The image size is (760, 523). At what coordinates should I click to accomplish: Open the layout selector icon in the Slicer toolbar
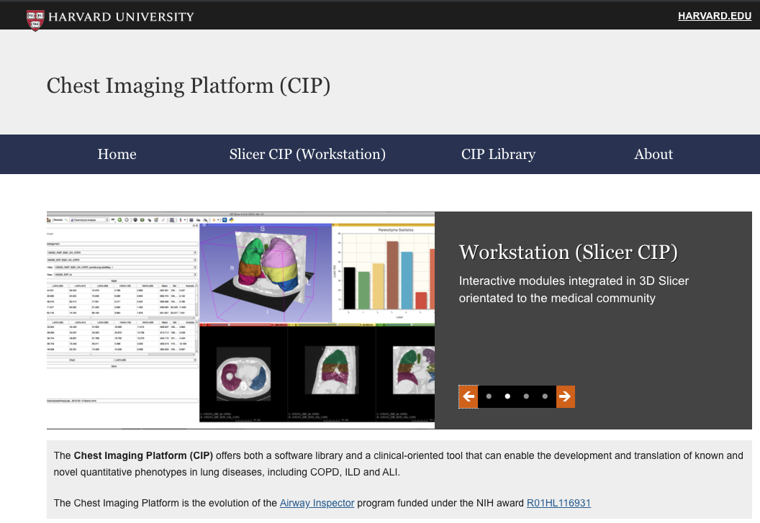coord(172,220)
